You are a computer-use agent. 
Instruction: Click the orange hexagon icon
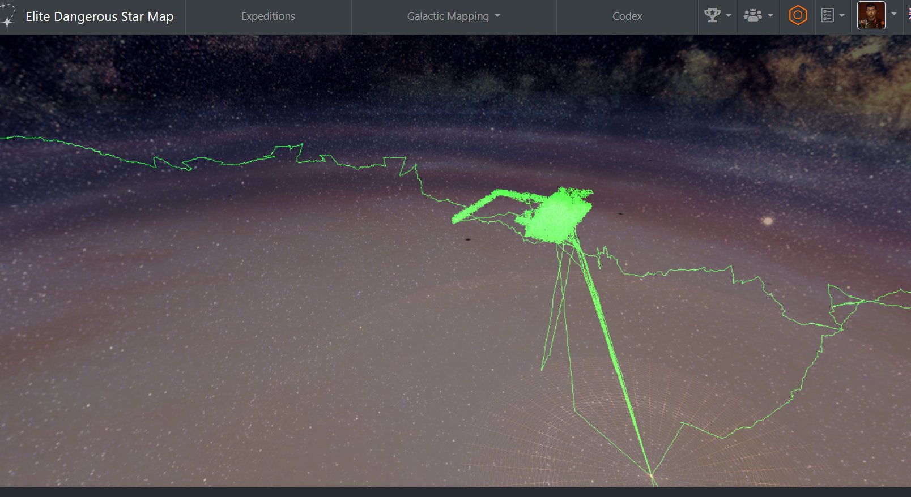coord(798,15)
